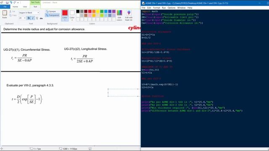Click the code line 'Di=D+2*Ca'
This screenshot has width=269, height=151.
148,35
